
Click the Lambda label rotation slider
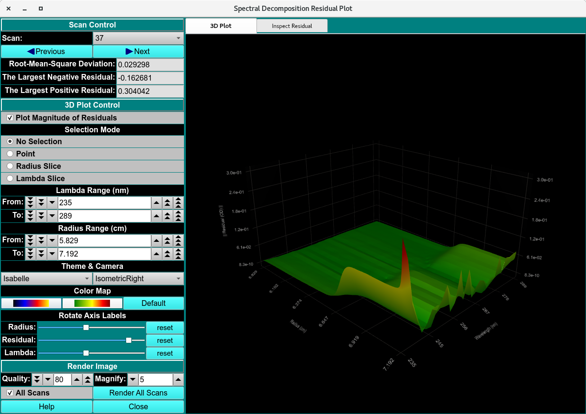pos(92,353)
